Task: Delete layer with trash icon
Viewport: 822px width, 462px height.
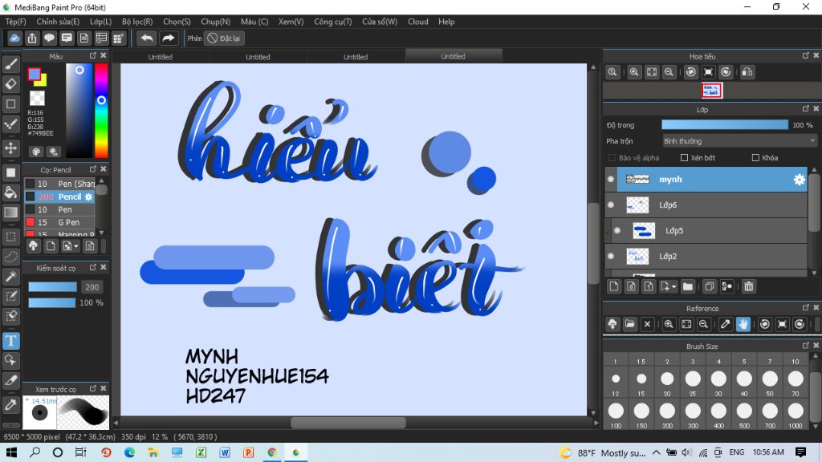Action: 749,286
